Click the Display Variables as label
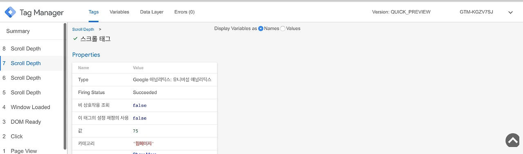The image size is (523, 154). coord(235,29)
